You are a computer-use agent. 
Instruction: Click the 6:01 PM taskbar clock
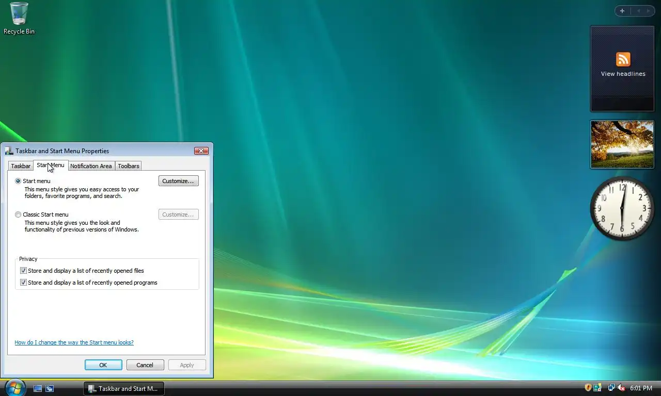pos(641,388)
